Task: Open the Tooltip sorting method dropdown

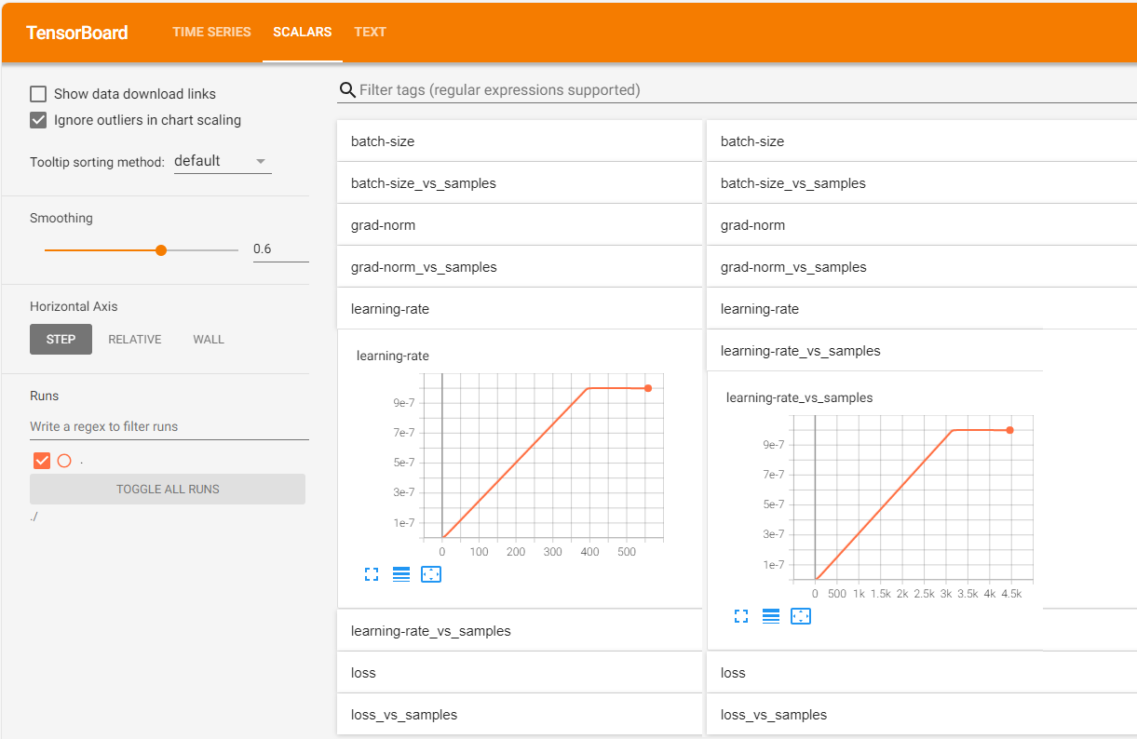Action: coord(223,160)
